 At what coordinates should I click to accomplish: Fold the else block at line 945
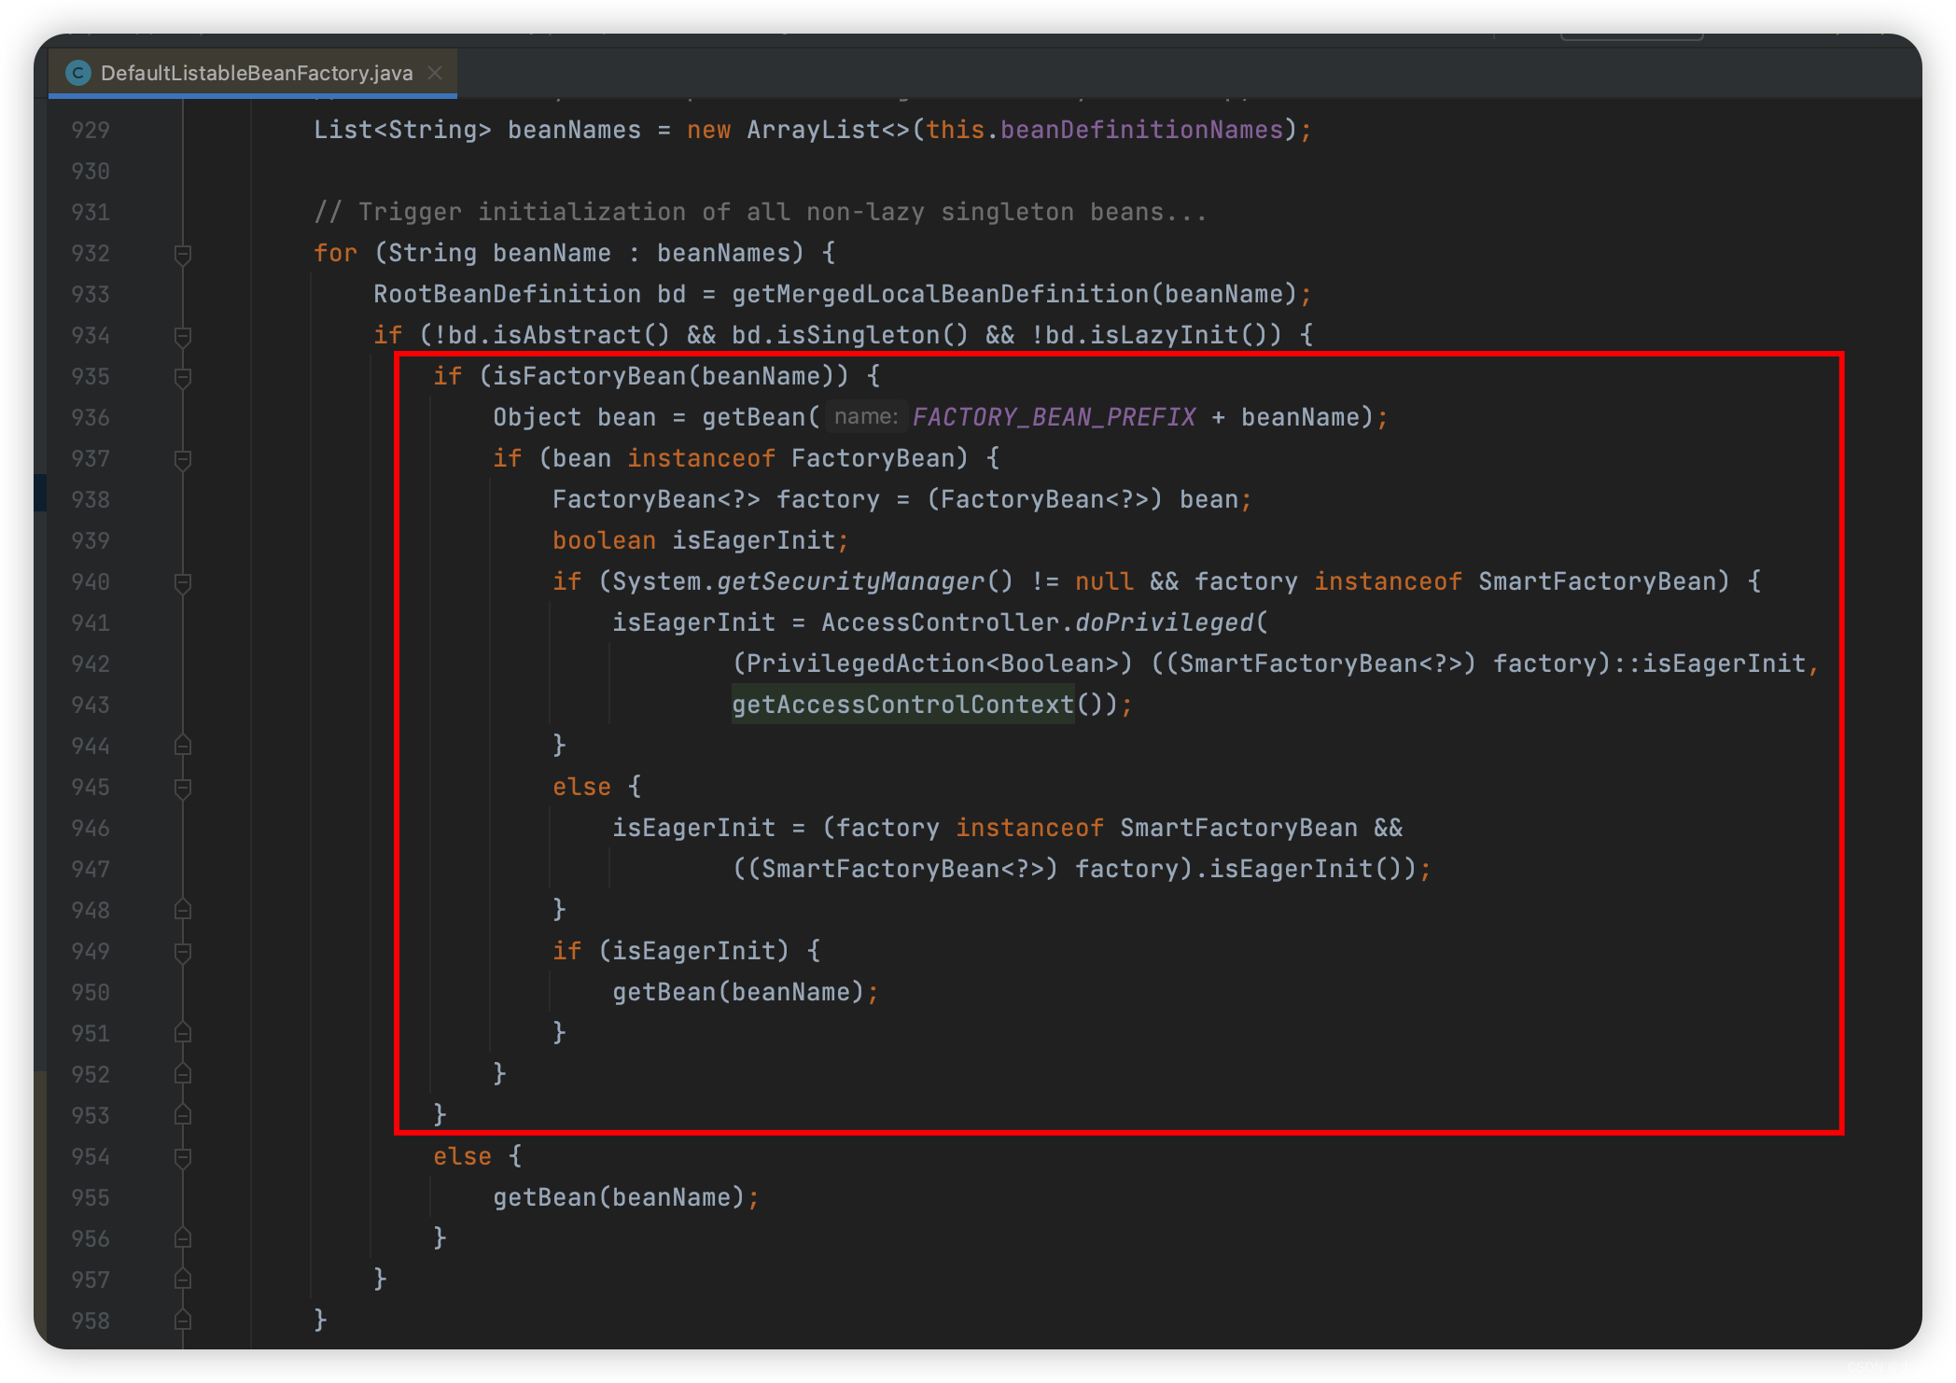[x=183, y=788]
